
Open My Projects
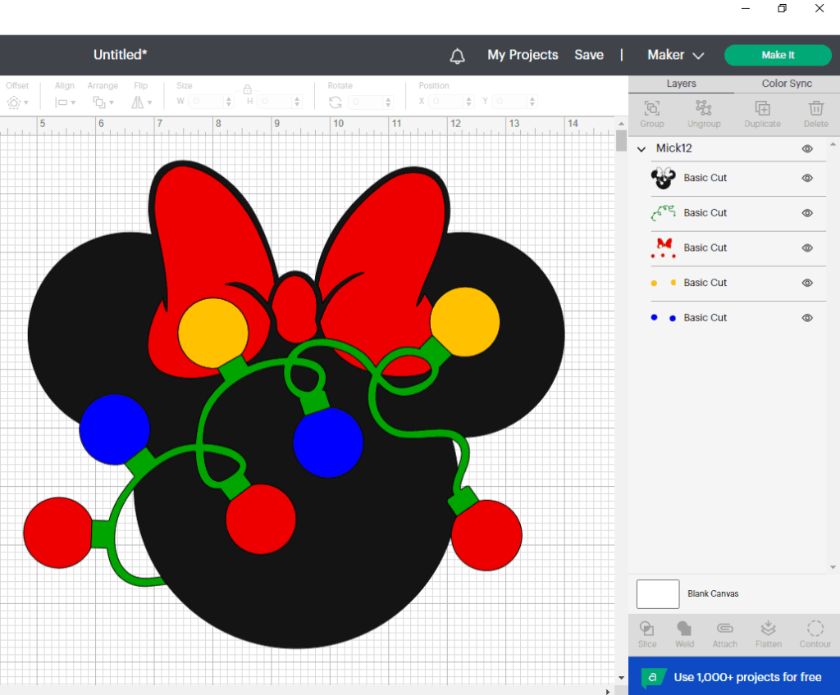523,55
